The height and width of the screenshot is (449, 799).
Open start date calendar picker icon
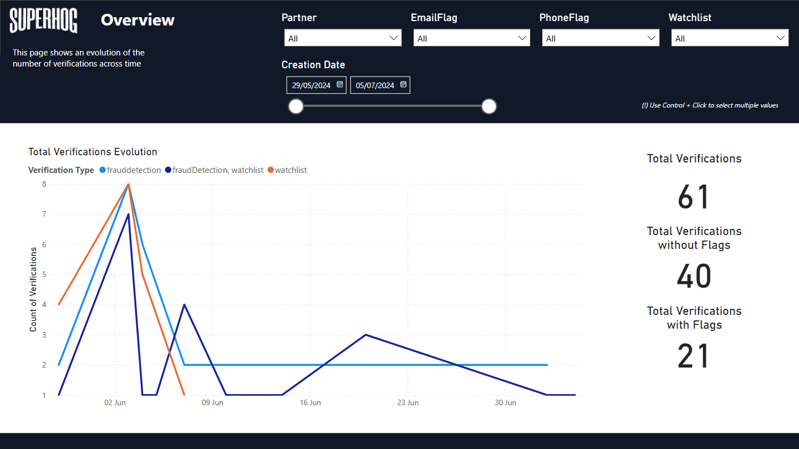point(340,85)
